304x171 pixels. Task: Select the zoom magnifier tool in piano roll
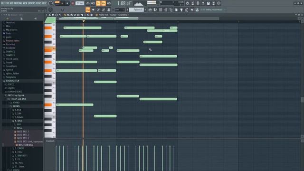[88, 15]
